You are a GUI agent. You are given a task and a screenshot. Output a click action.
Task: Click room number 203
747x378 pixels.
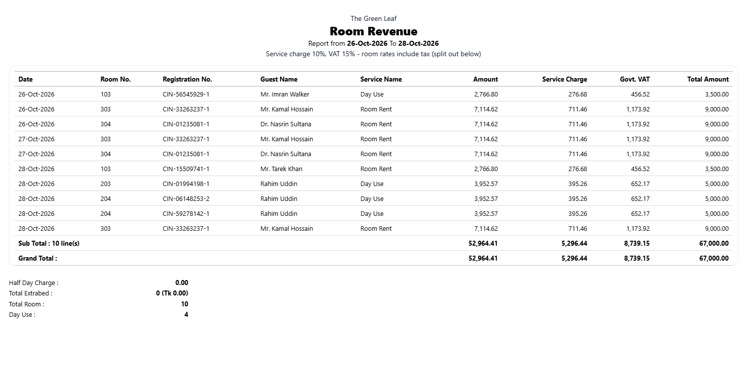(106, 184)
